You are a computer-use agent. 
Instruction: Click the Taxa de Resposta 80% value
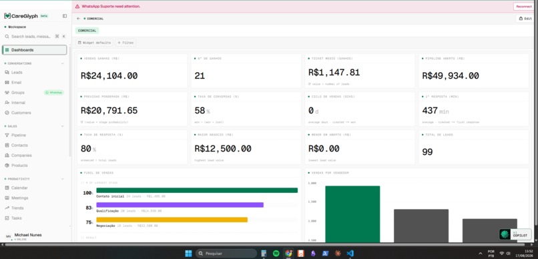(x=89, y=149)
